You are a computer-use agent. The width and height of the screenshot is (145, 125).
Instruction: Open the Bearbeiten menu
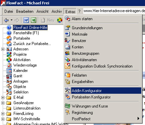[25, 11]
